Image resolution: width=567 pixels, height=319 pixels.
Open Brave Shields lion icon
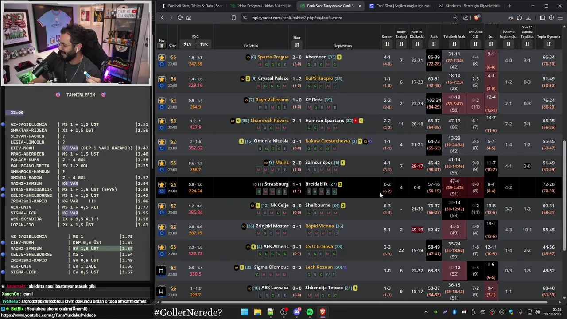(477, 18)
